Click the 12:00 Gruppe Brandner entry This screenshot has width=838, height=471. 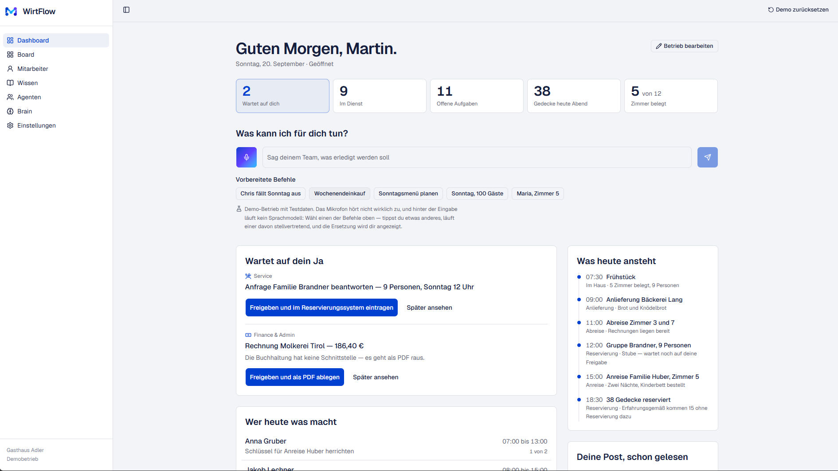[x=643, y=354]
